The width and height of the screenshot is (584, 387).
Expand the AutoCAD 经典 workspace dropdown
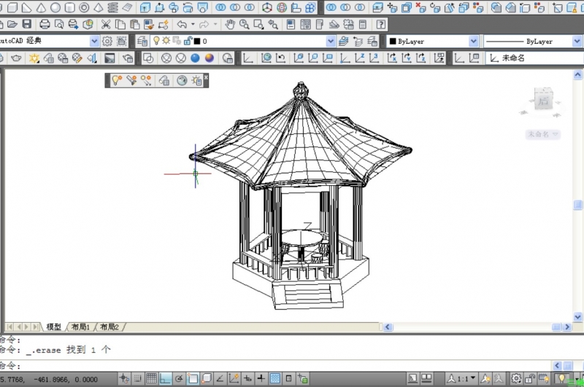tap(95, 42)
